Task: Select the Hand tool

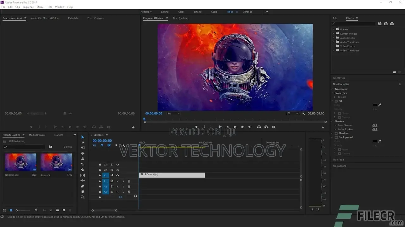Action: click(x=83, y=191)
